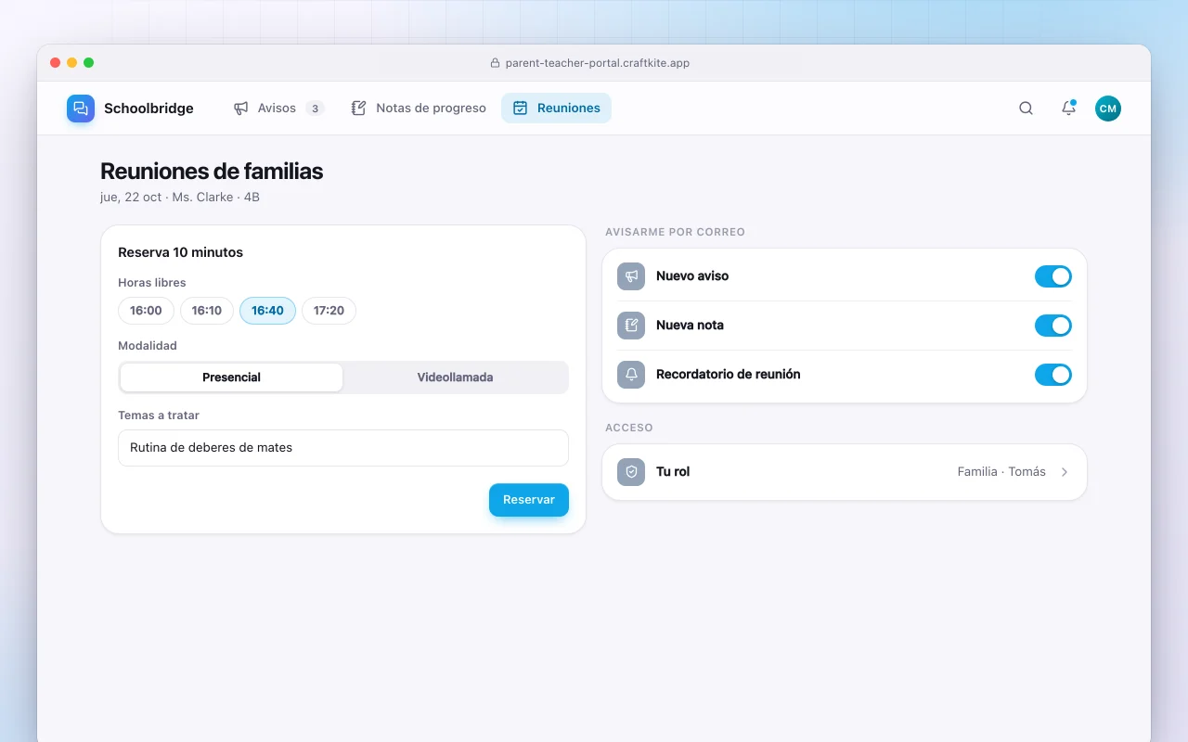Click the bell icon beside Recordatorio de reunión
This screenshot has height=742, width=1188.
[631, 375]
